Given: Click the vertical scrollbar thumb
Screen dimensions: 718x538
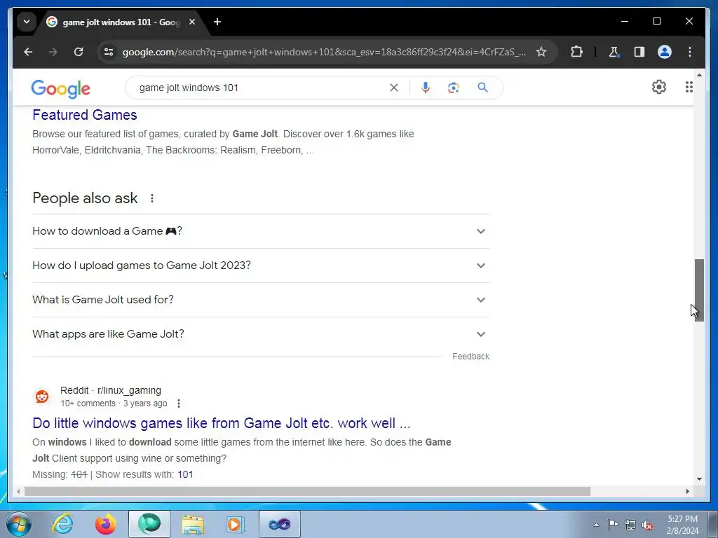Looking at the screenshot, I should 699,290.
